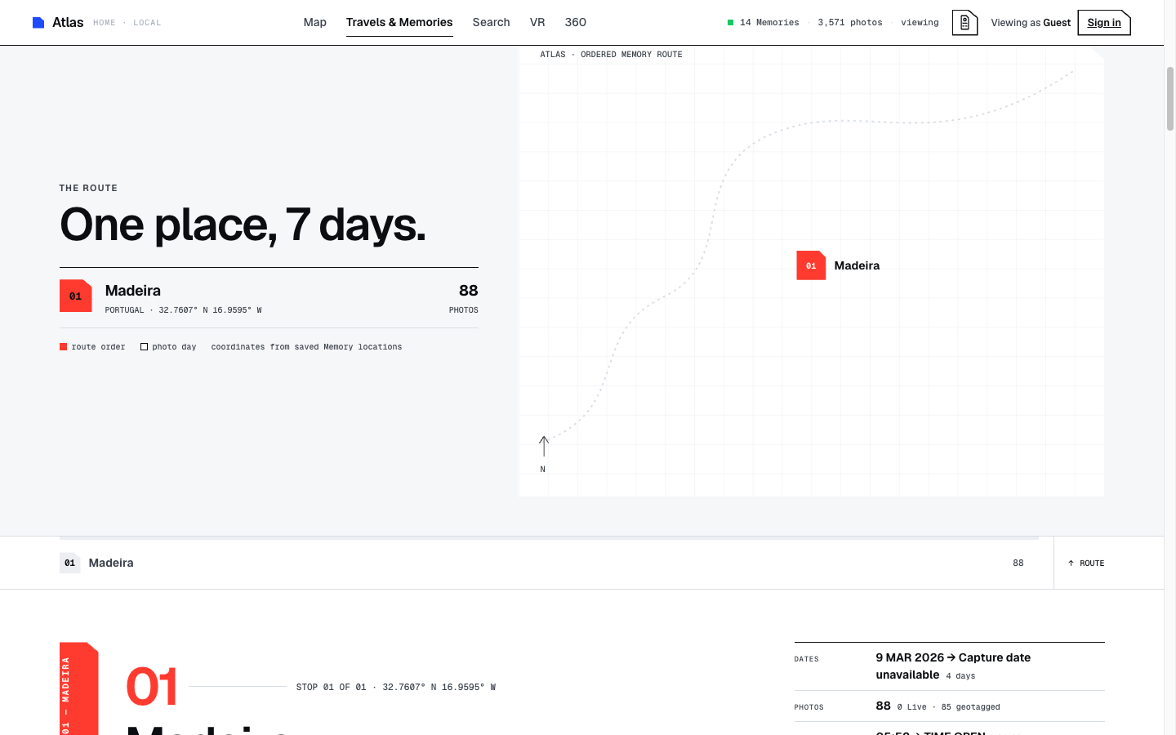This screenshot has width=1176, height=735.
Task: Click '88' count in sticky stop bar
Action: 1018,563
